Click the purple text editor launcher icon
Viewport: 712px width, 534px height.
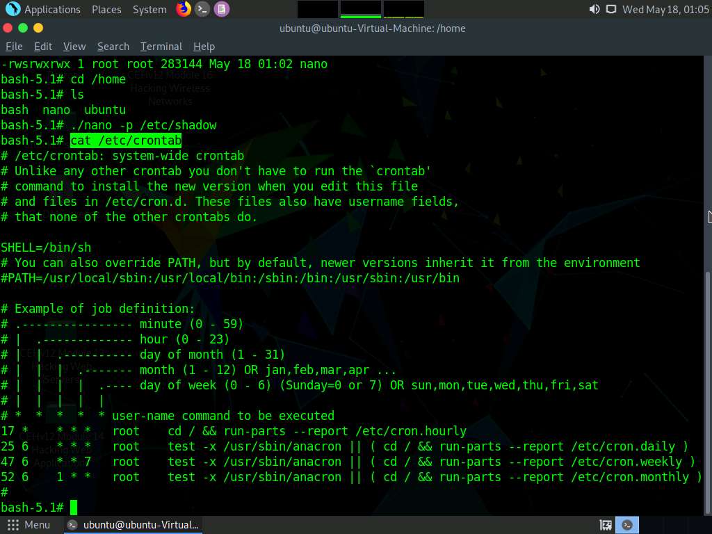(x=221, y=9)
